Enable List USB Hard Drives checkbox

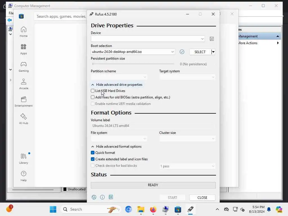93,91
